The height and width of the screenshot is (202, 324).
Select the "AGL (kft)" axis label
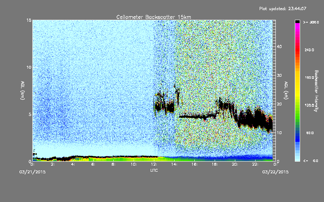pos(286,90)
